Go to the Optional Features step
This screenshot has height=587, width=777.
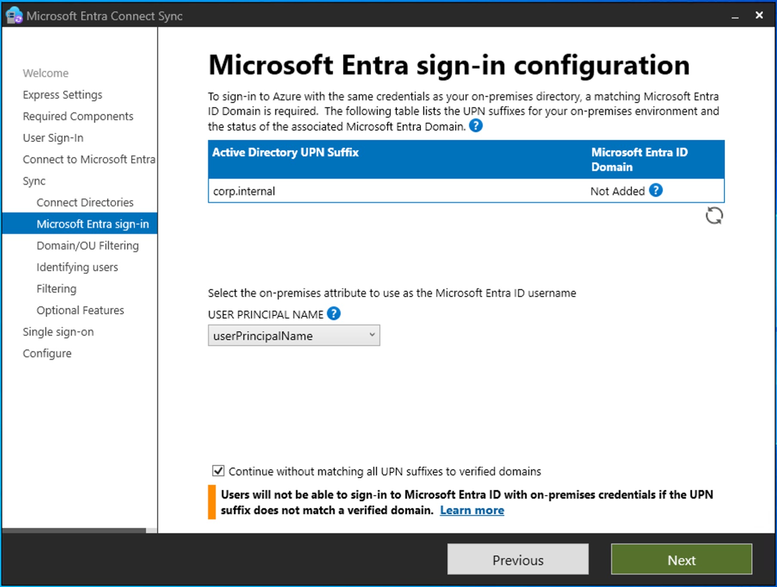tap(80, 310)
